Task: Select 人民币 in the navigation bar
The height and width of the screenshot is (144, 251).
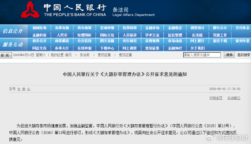Action: (x=62, y=35)
